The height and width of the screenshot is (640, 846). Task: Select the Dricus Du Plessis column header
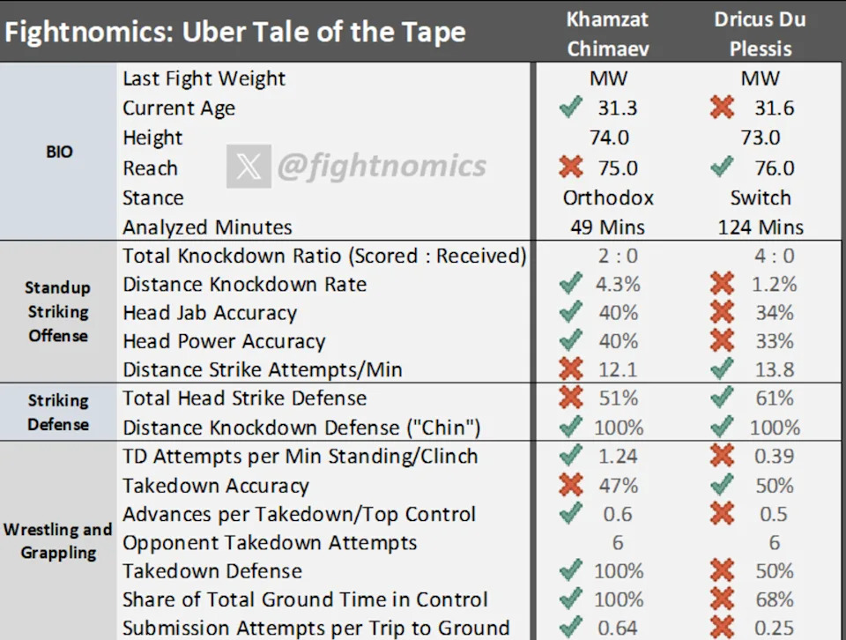pyautogui.click(x=760, y=33)
